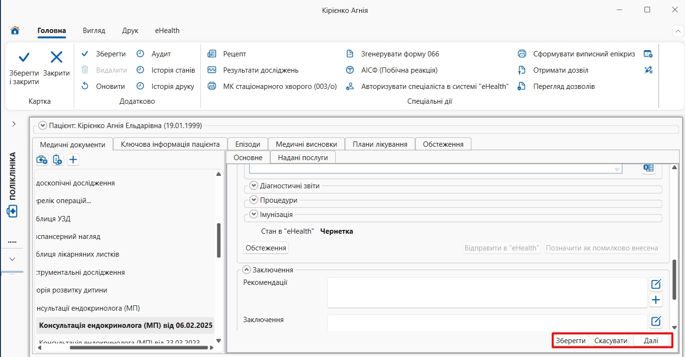Viewport: 685px width, 357px height.
Task: Click Отримати дозвіл icon
Action: [x=522, y=70]
